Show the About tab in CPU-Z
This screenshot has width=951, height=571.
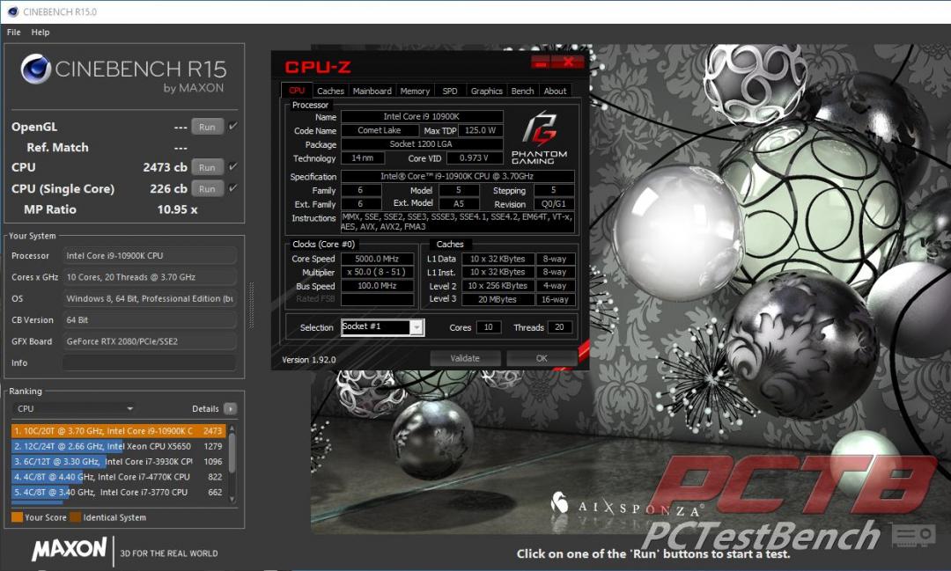click(555, 91)
